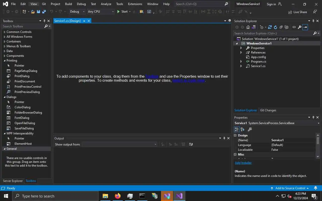Open the Any CPU platform dropdown
The height and width of the screenshot is (201, 322).
101,12
